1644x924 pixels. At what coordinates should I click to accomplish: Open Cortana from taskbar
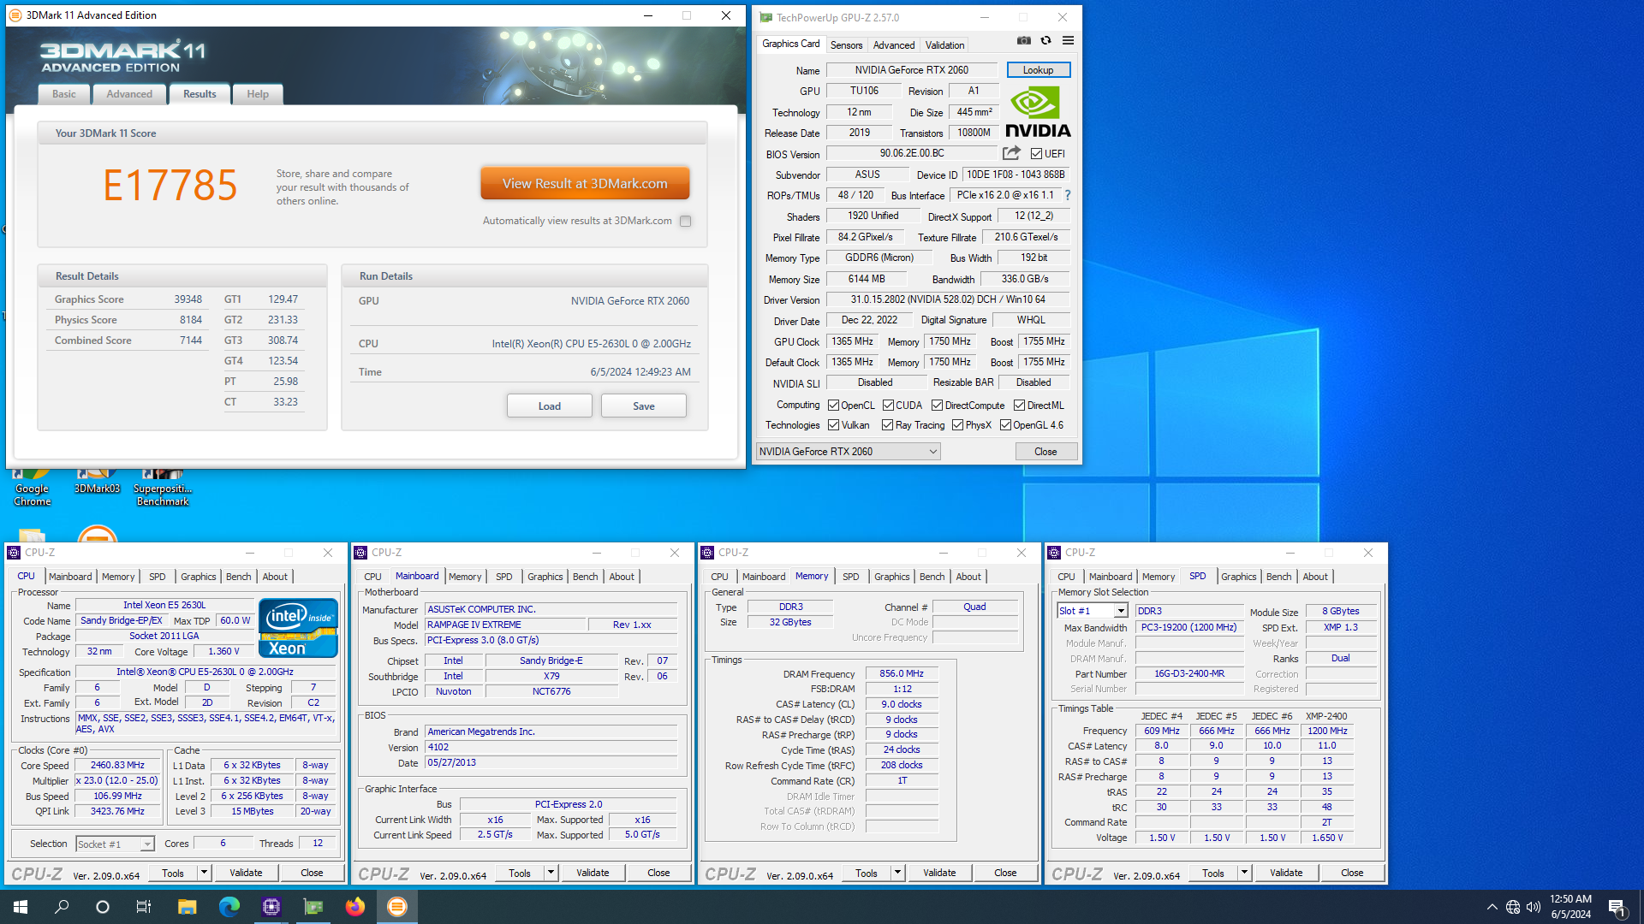point(103,907)
